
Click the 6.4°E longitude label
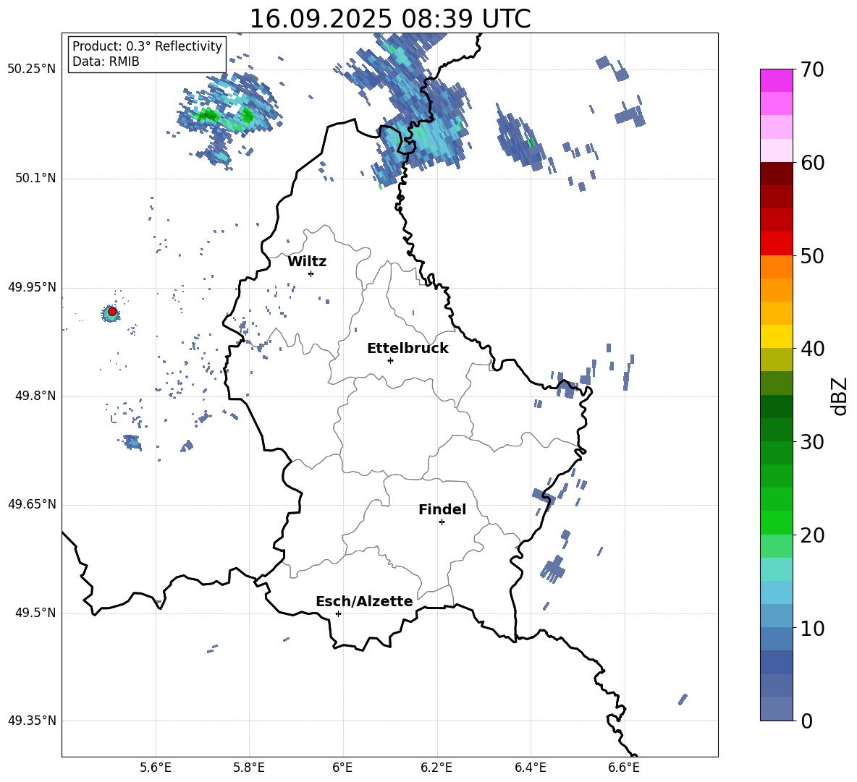click(530, 768)
